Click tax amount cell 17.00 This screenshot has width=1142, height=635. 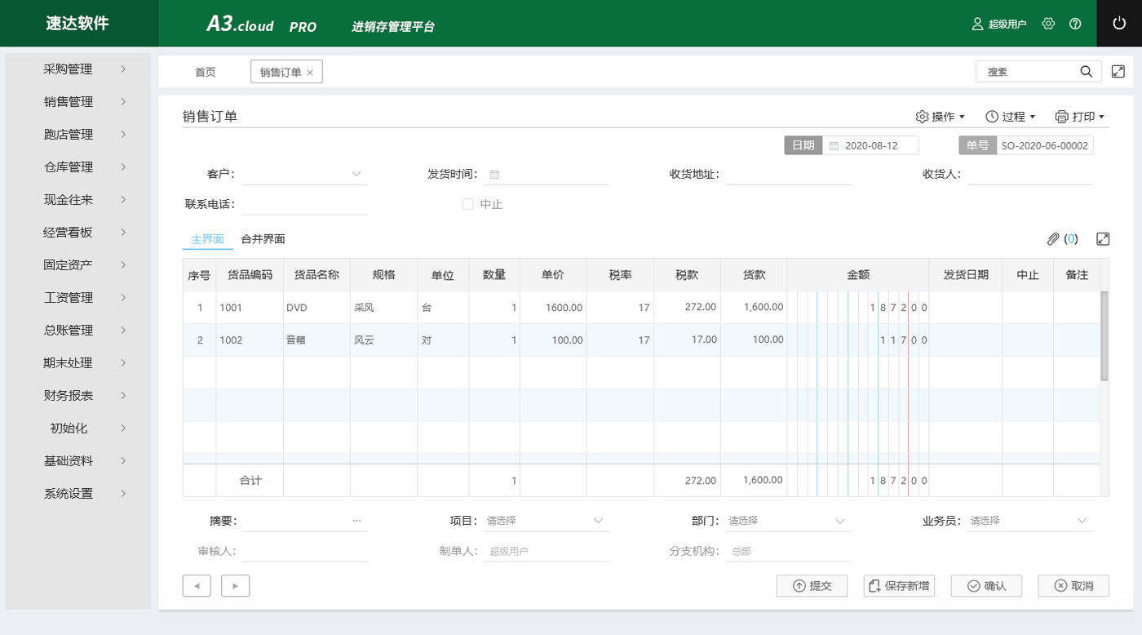tap(687, 340)
